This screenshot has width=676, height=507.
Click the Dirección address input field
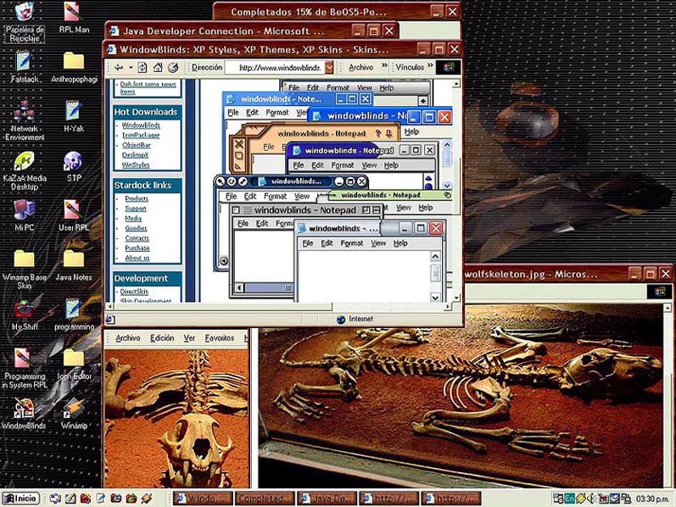(x=280, y=68)
